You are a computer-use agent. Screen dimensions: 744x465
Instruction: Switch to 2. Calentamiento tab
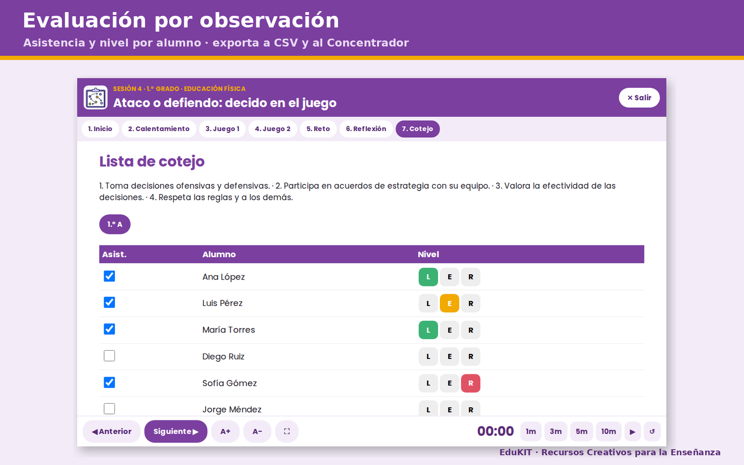click(159, 129)
